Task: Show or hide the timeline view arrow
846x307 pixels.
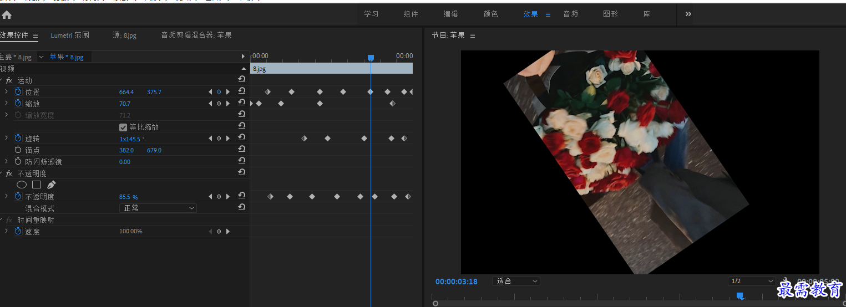Action: click(x=243, y=57)
